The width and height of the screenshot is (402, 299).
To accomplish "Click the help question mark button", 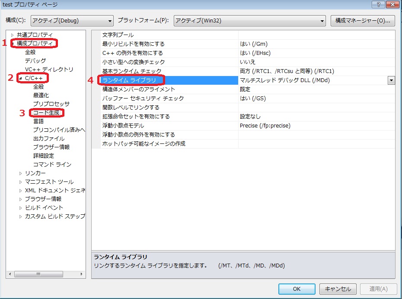I will tap(378, 4).
